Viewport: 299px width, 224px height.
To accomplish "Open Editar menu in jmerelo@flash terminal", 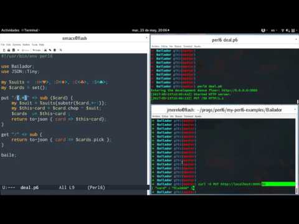I will 165,116.
